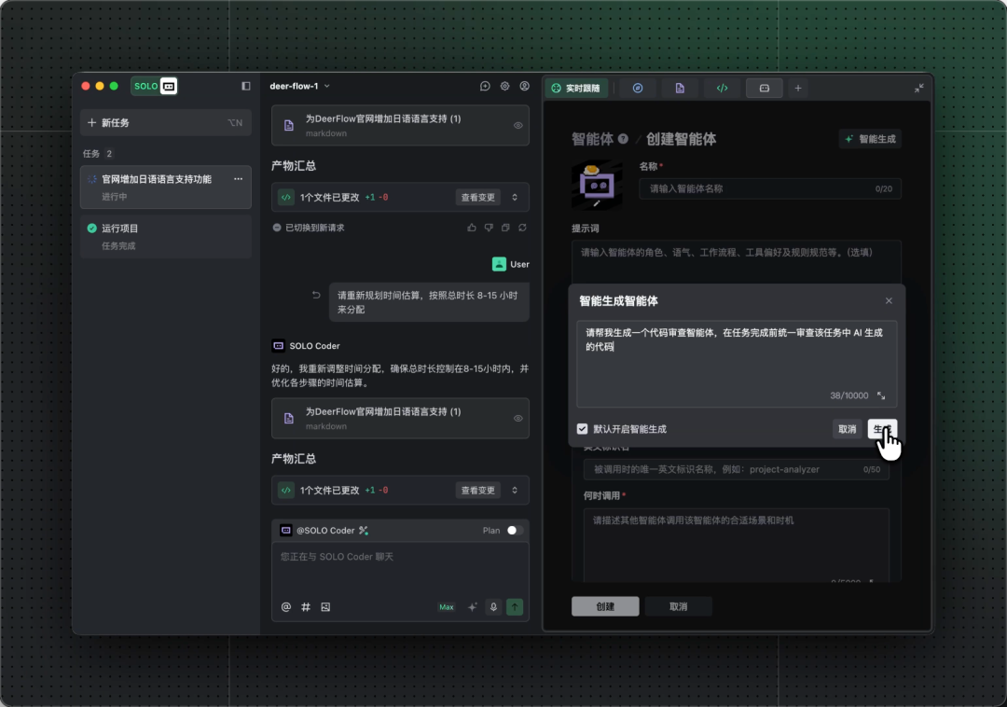The height and width of the screenshot is (707, 1007).
Task: Click the @ mention icon in chat input
Action: pyautogui.click(x=286, y=607)
